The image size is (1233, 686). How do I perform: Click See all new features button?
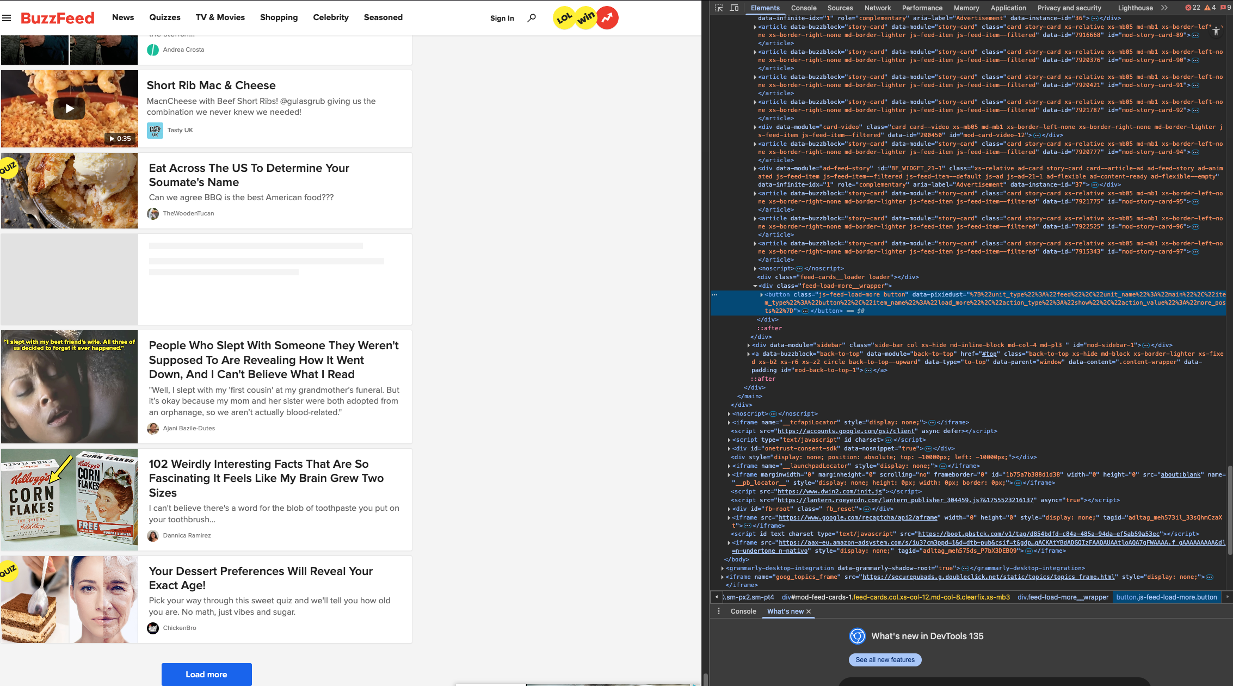click(x=885, y=660)
